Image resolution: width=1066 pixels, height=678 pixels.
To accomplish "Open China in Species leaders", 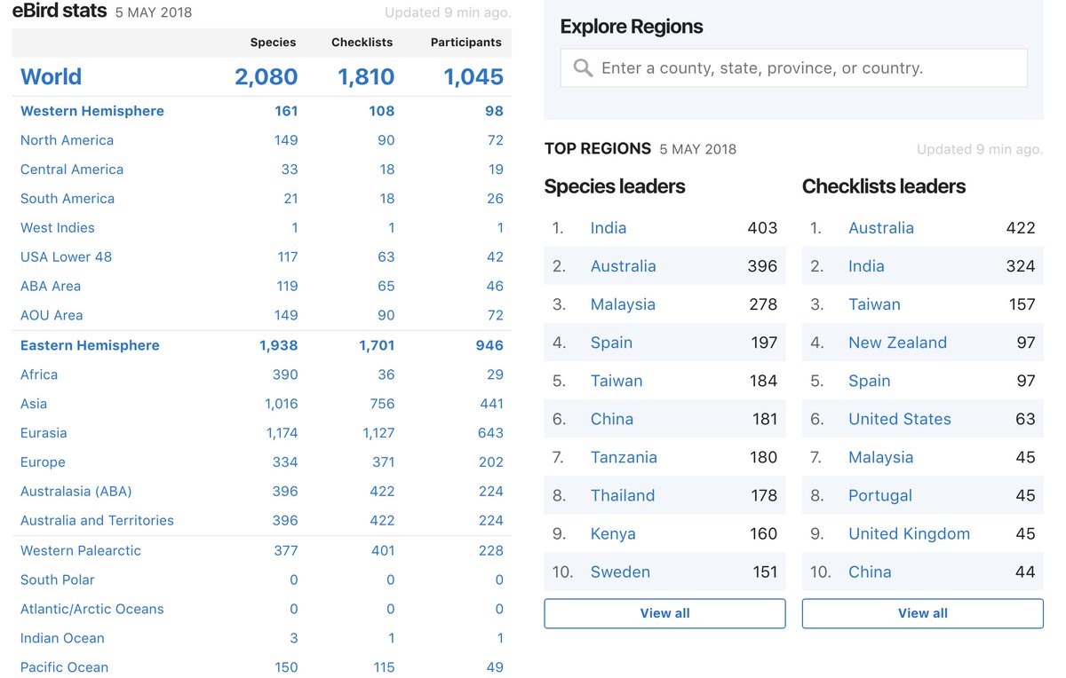I will click(x=612, y=419).
